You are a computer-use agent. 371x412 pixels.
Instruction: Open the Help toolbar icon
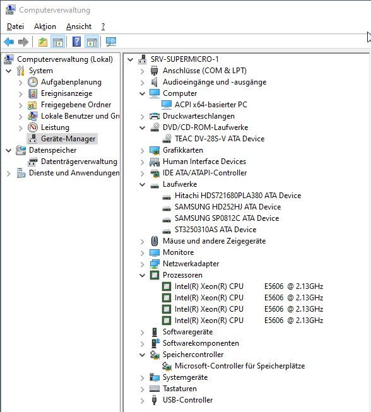click(x=76, y=42)
